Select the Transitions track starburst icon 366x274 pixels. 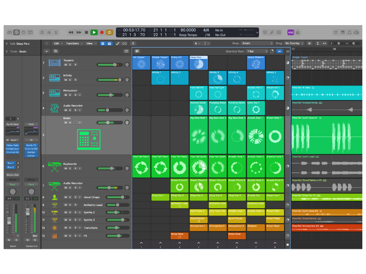click(x=54, y=228)
